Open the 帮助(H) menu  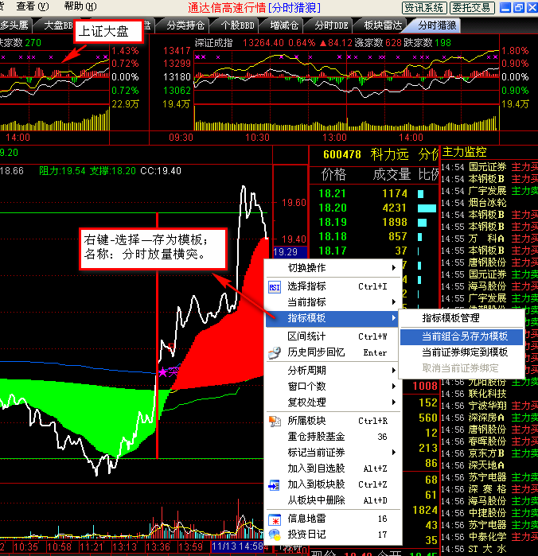80,6
